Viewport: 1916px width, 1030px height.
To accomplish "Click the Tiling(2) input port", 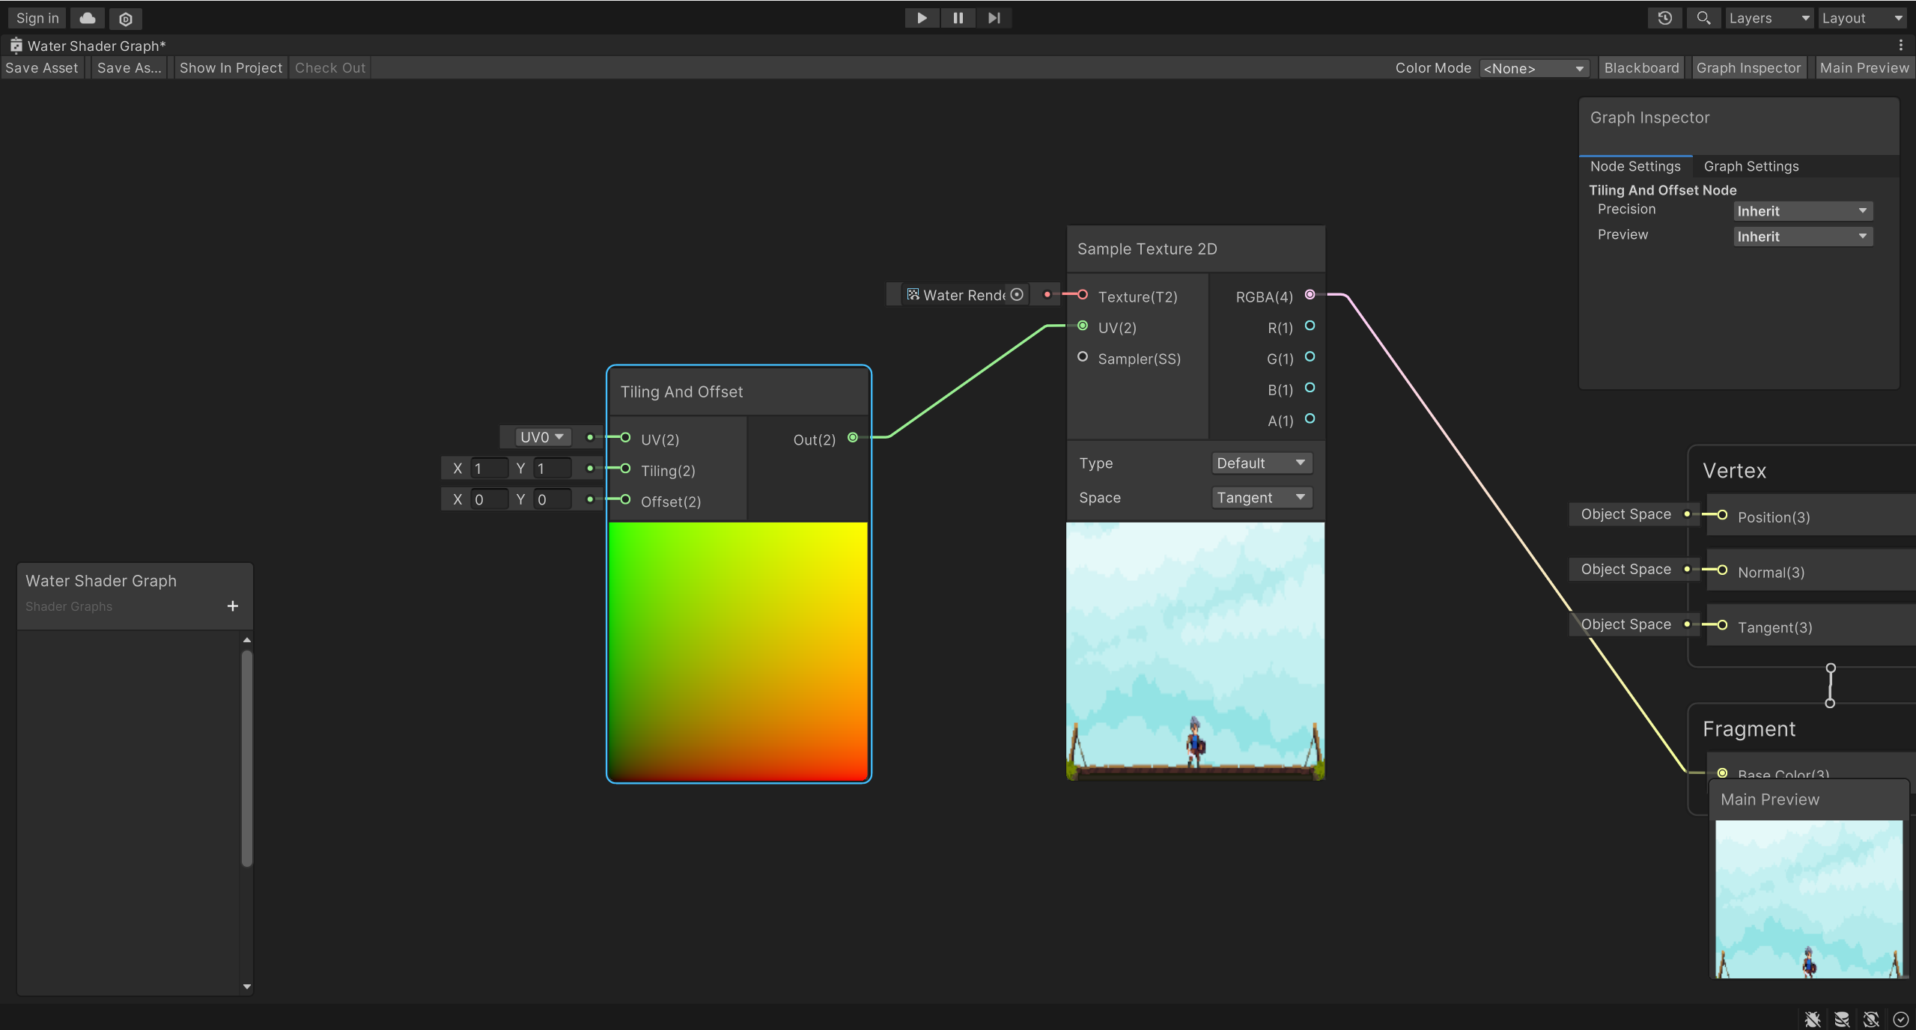I will [625, 469].
